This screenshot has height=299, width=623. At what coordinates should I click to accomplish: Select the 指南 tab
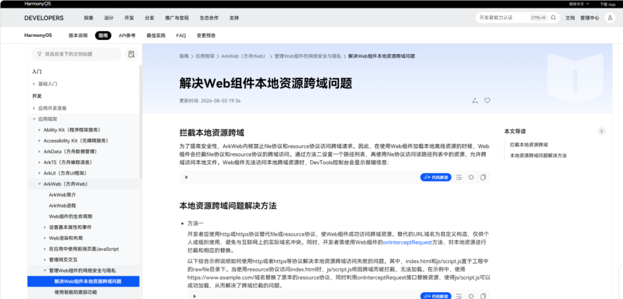[x=103, y=35]
